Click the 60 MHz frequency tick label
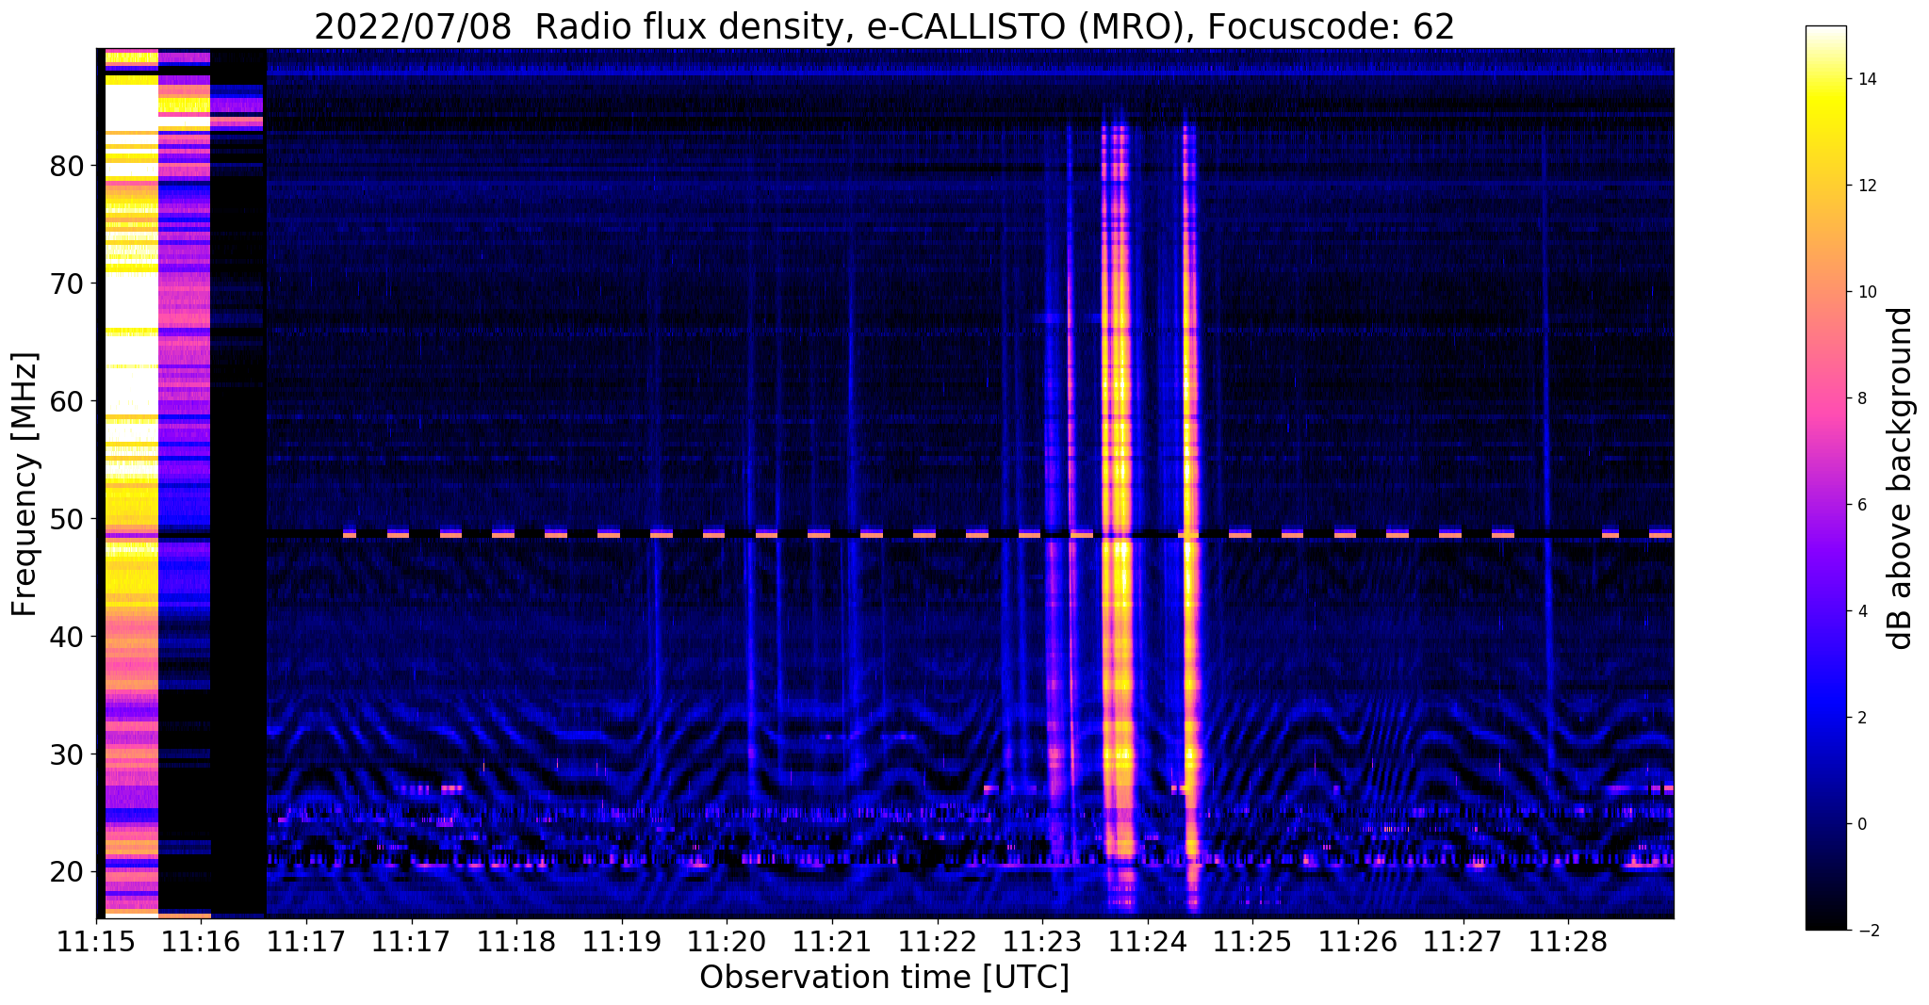1929x1005 pixels. click(x=67, y=401)
